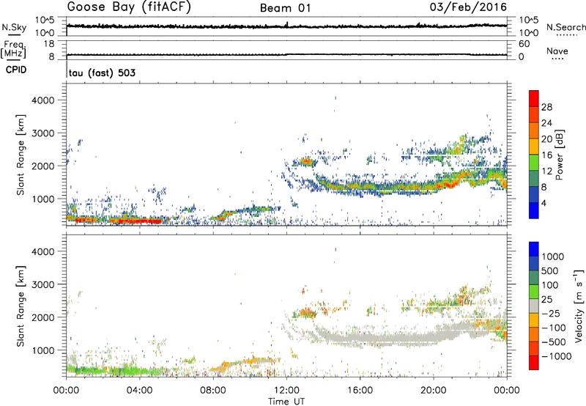Viewport: 586px width, 406px height.
Task: Click the '3000' tick of the velocity panel
Action: [43, 284]
